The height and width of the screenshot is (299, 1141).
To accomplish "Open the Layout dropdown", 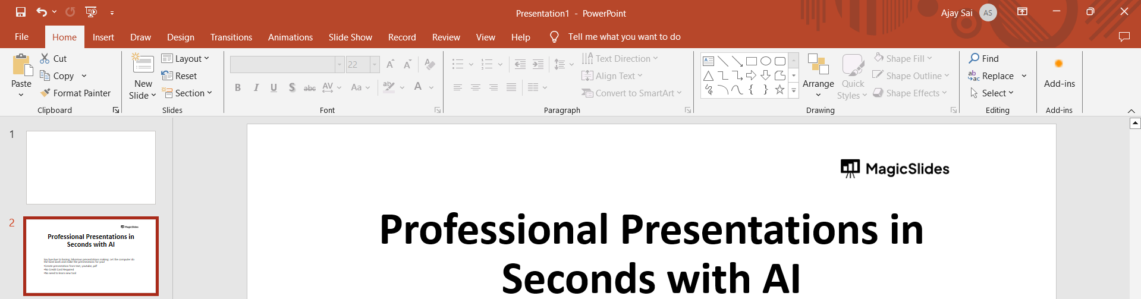I will pos(186,58).
